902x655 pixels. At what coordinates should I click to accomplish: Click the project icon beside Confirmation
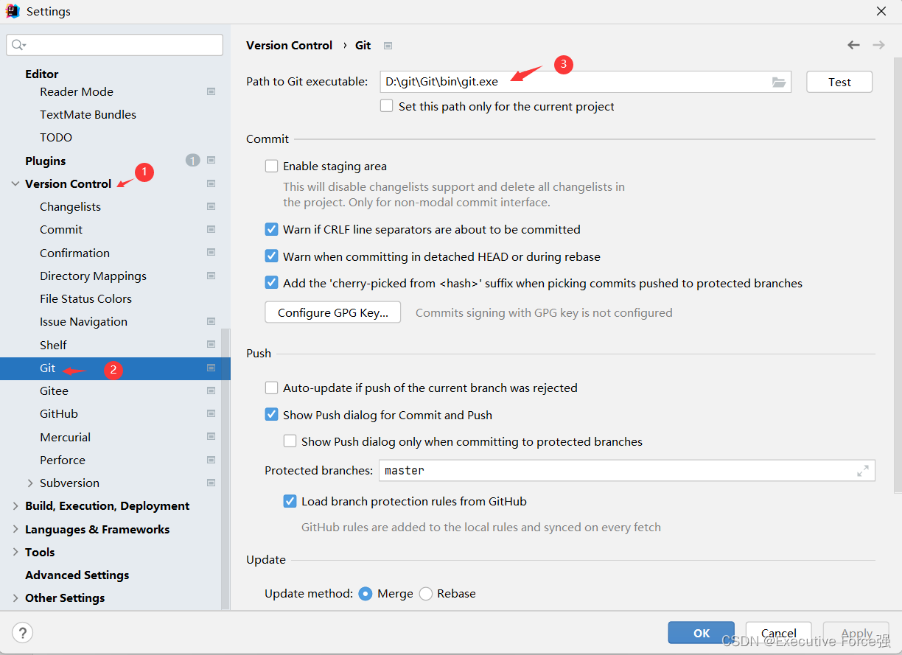211,253
